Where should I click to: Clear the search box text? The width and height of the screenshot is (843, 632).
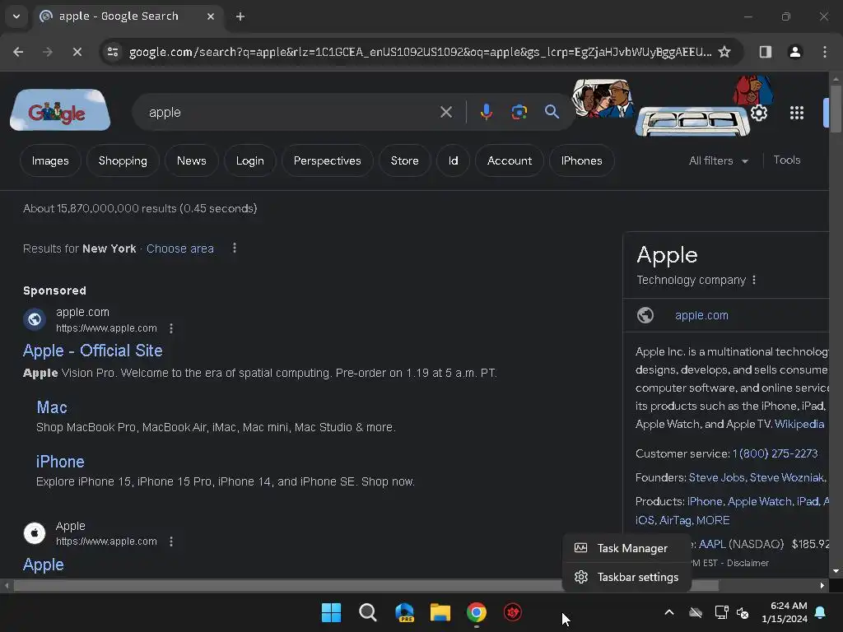click(446, 112)
